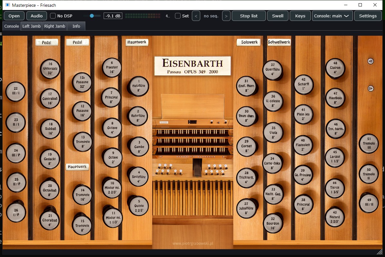The height and width of the screenshot is (257, 385).
Task: Pull the Praestant 16' stop
Action: pyautogui.click(x=112, y=68)
